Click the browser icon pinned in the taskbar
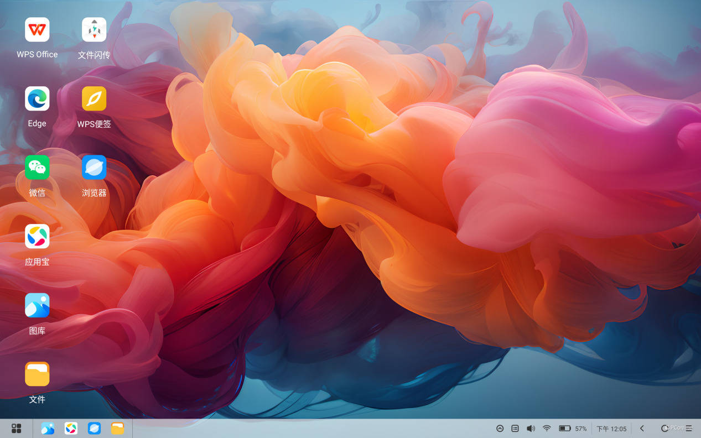 [95, 429]
